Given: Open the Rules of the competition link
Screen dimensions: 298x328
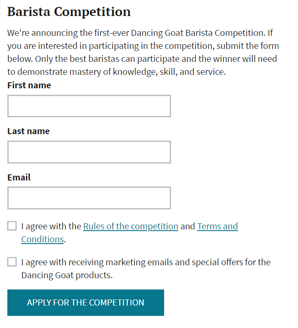Looking at the screenshot, I should pos(131,226).
